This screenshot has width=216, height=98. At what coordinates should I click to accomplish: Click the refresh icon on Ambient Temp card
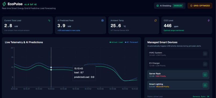pyautogui.click(x=155, y=21)
